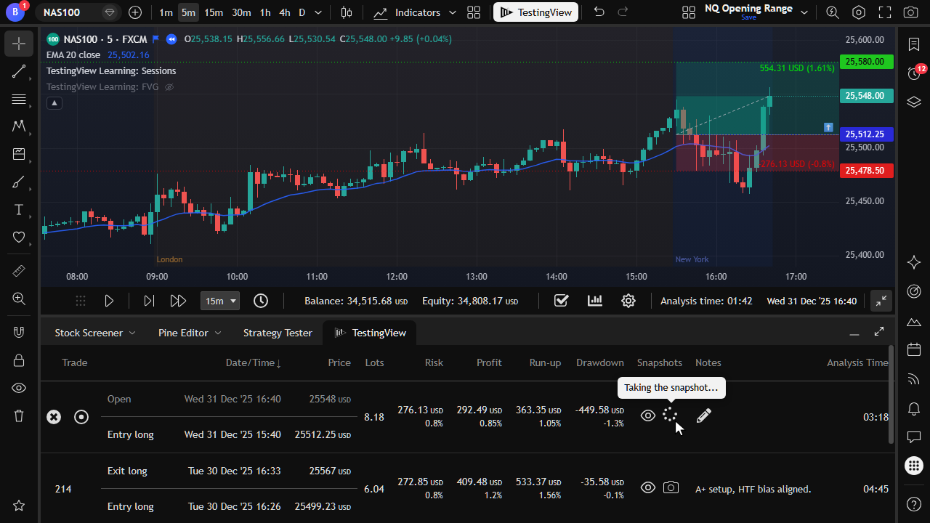Step forward one bar in replay
930x523 pixels.
[x=149, y=301]
